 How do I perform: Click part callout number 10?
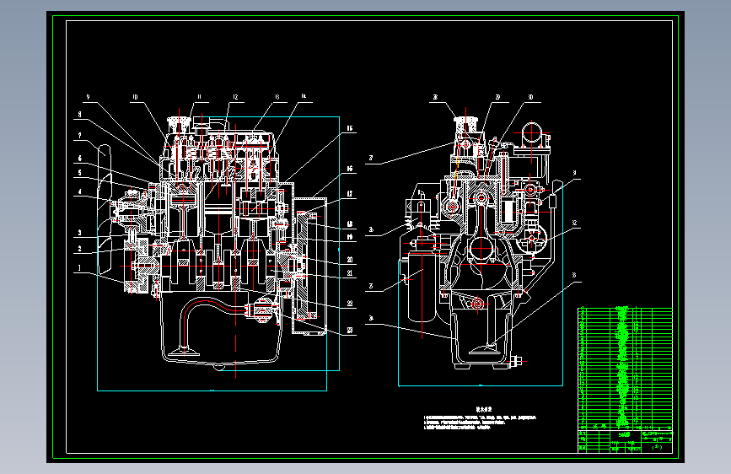point(135,98)
